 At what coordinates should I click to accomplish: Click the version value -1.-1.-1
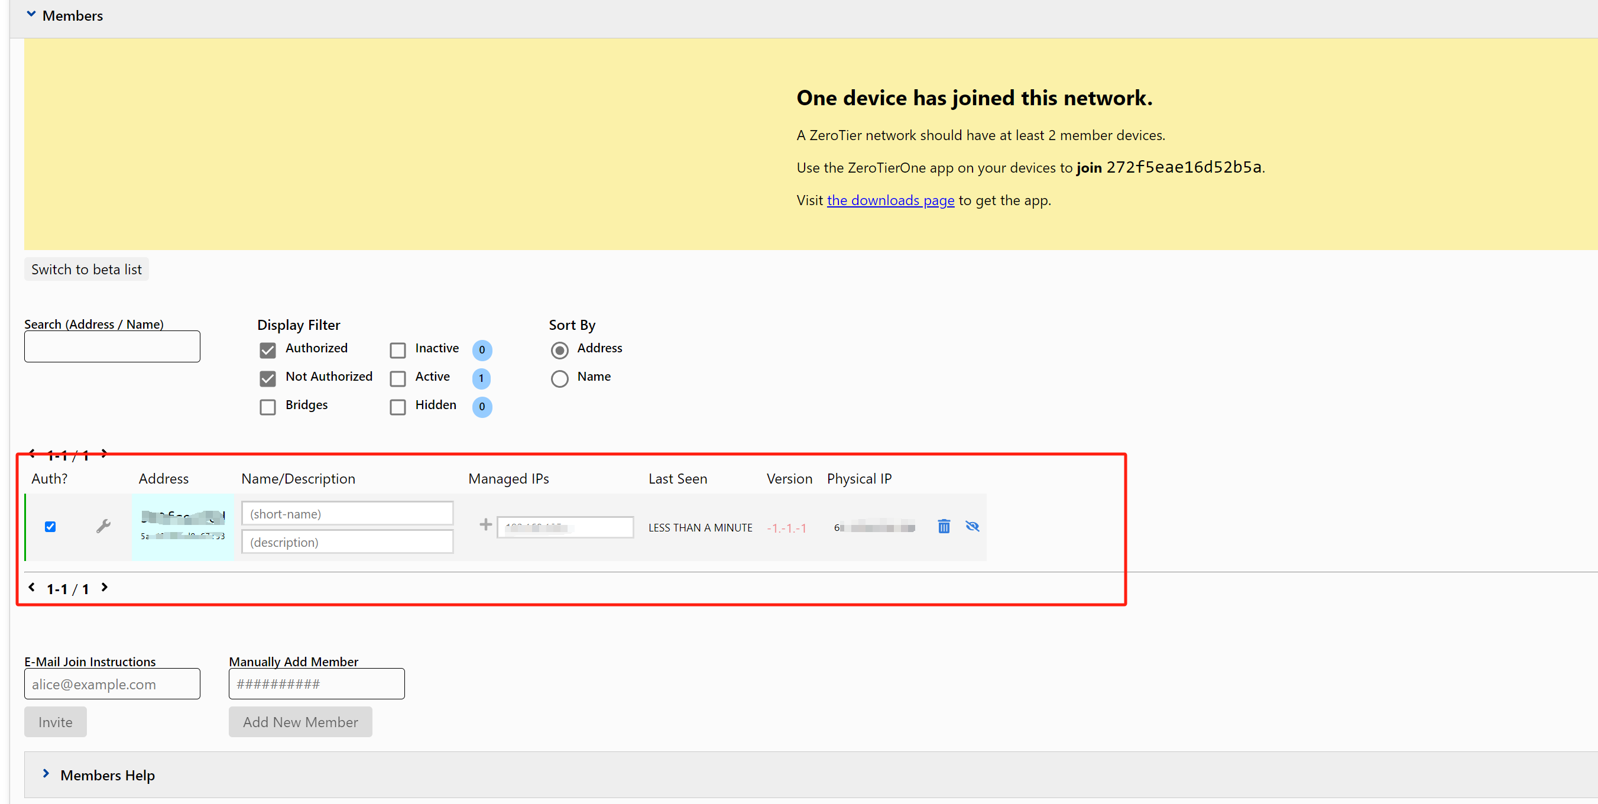(x=787, y=529)
